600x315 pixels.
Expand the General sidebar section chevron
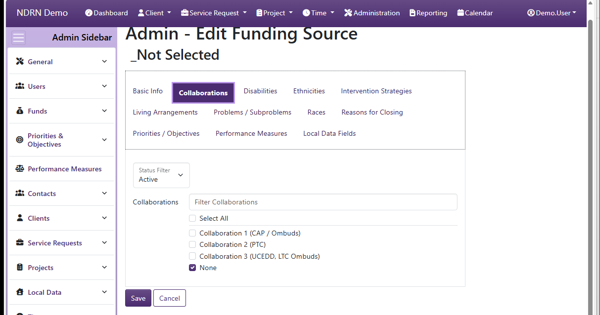coord(104,62)
